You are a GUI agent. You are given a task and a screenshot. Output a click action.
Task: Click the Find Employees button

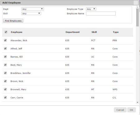coord(13,21)
